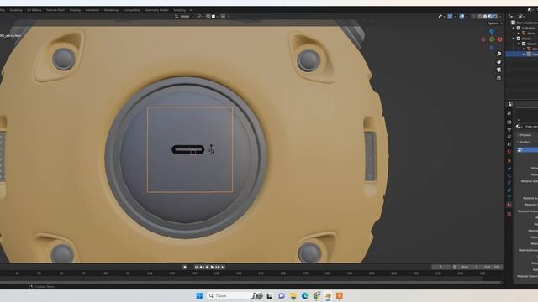Open the Texture properties tab
538x302 pixels.
[509, 214]
